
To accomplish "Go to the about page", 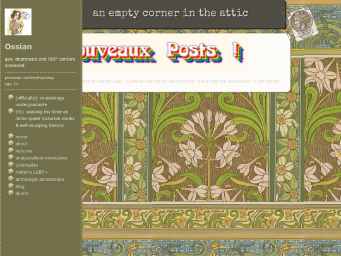I will pos(21,143).
